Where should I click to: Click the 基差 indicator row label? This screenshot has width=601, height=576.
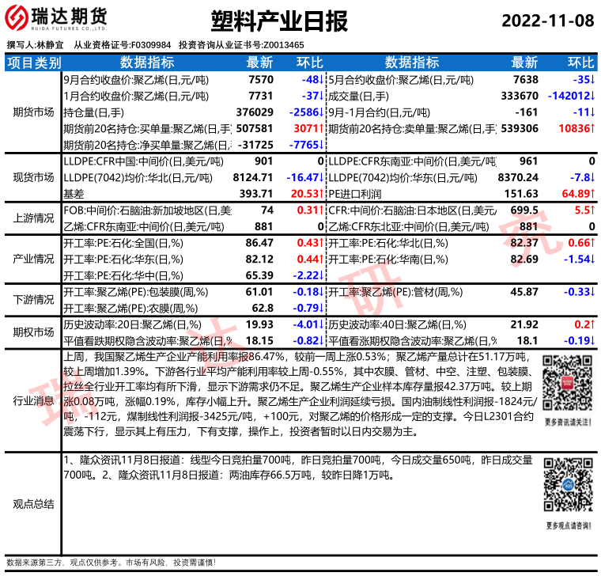point(74,193)
